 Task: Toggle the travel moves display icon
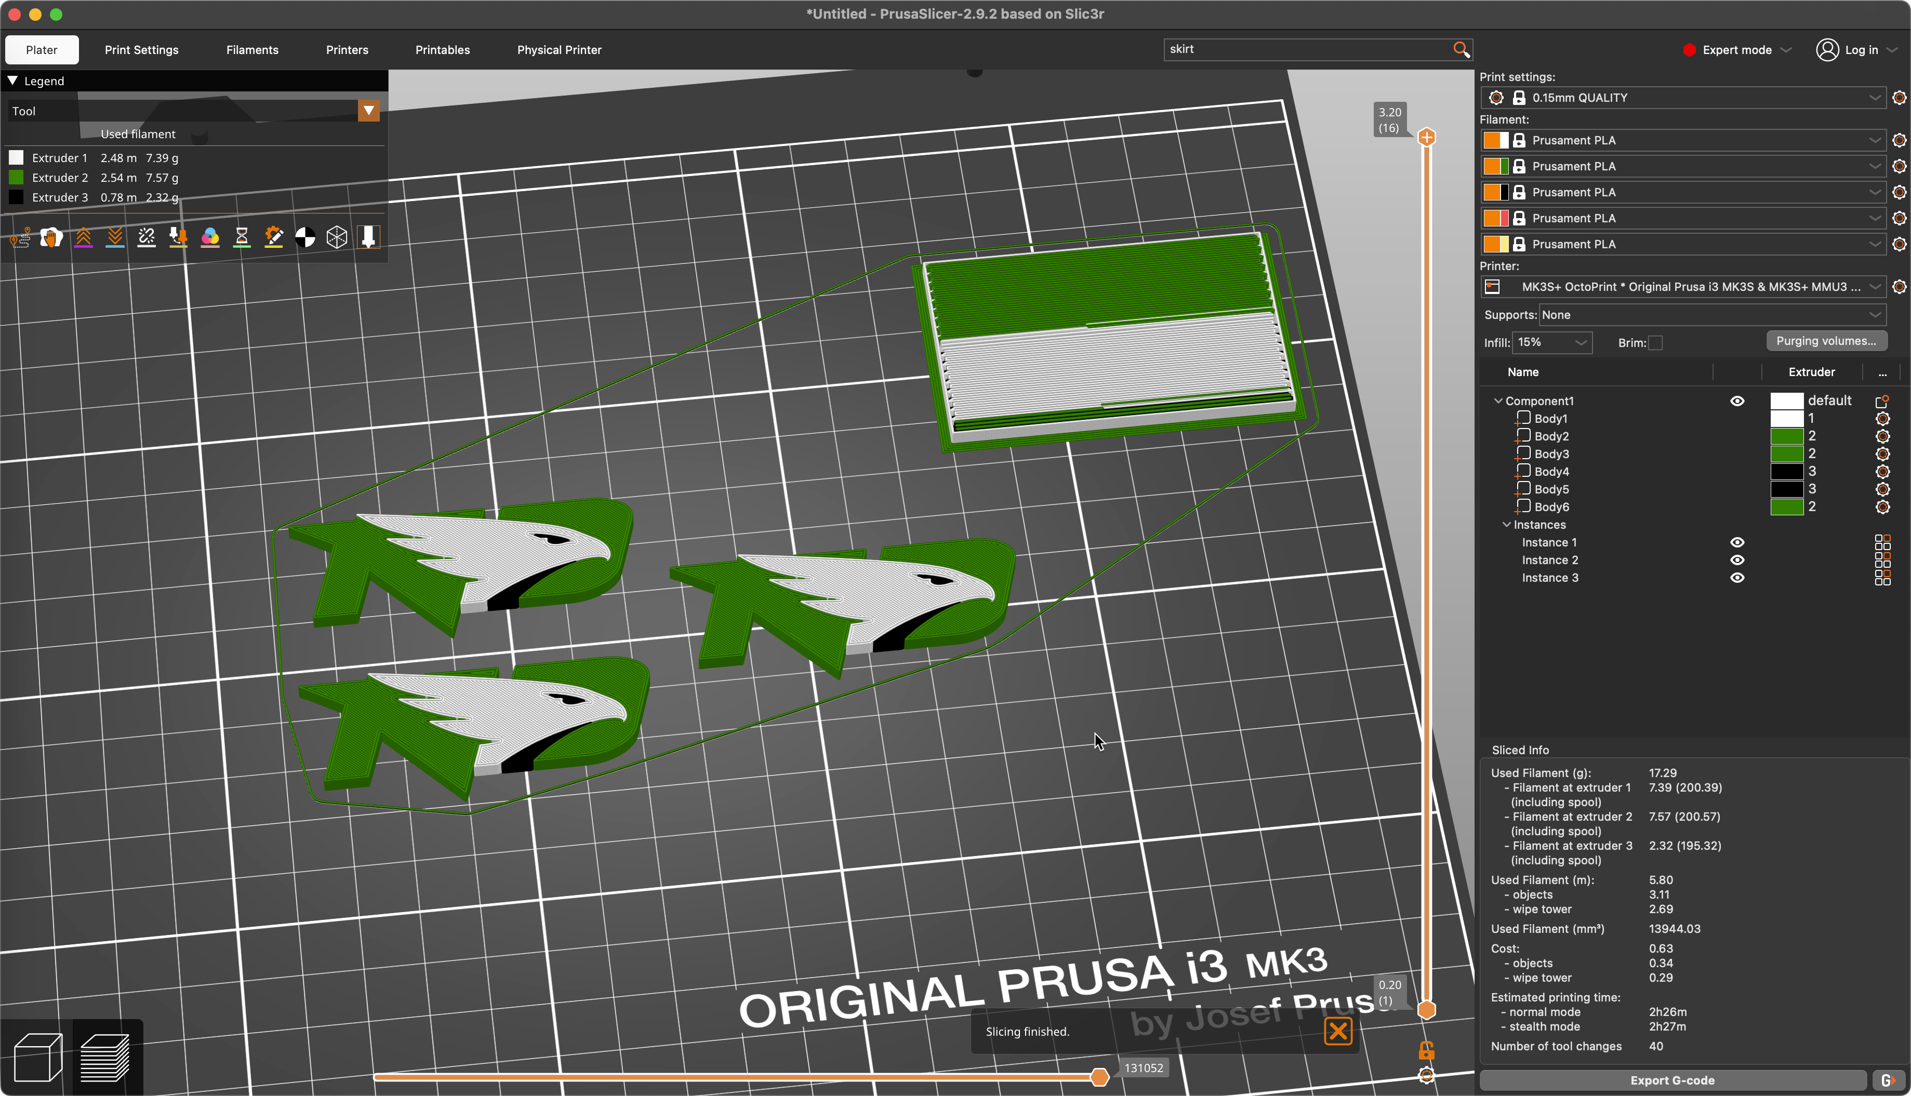click(x=20, y=238)
